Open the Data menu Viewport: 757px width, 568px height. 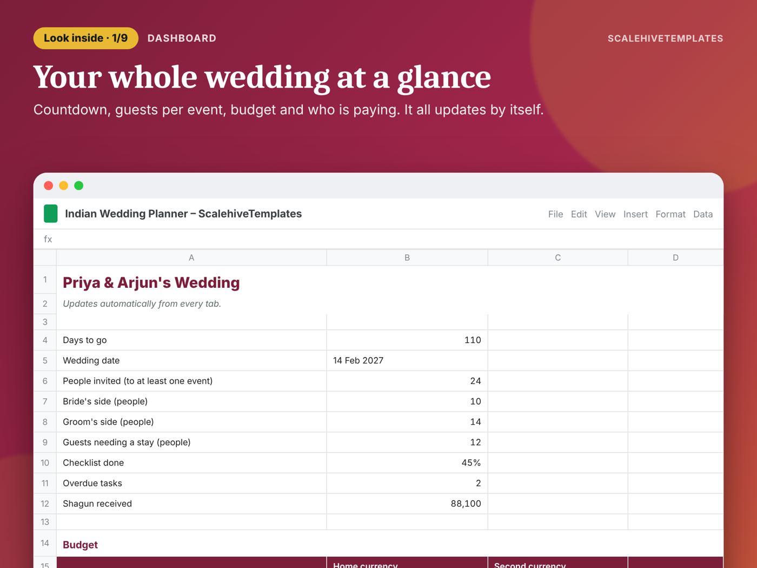point(703,214)
